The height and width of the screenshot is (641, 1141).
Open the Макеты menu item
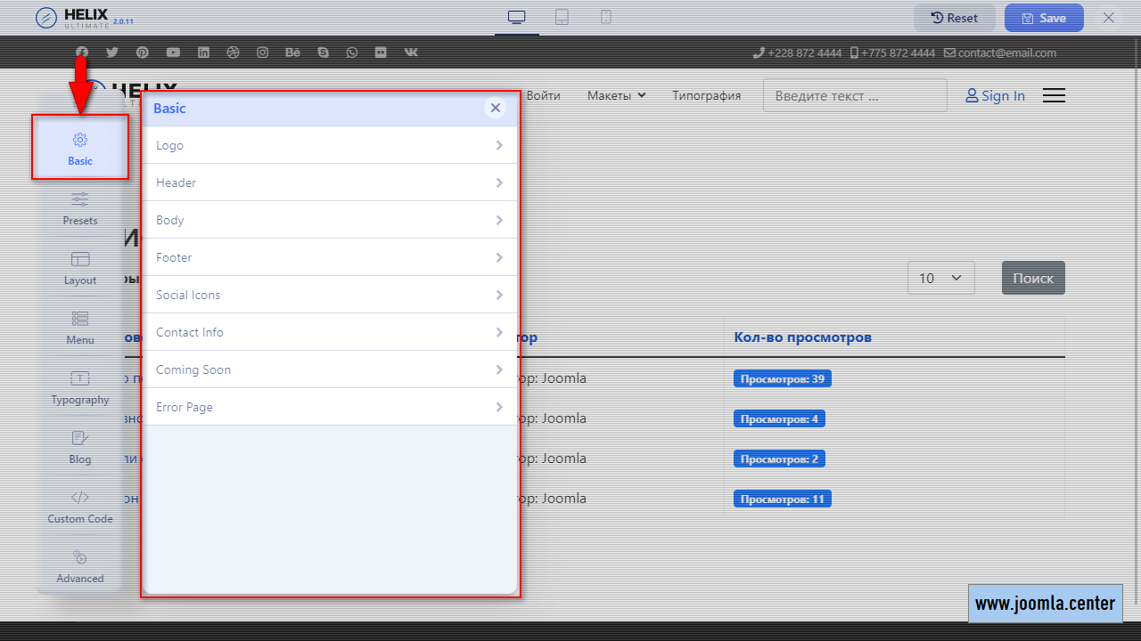point(616,95)
